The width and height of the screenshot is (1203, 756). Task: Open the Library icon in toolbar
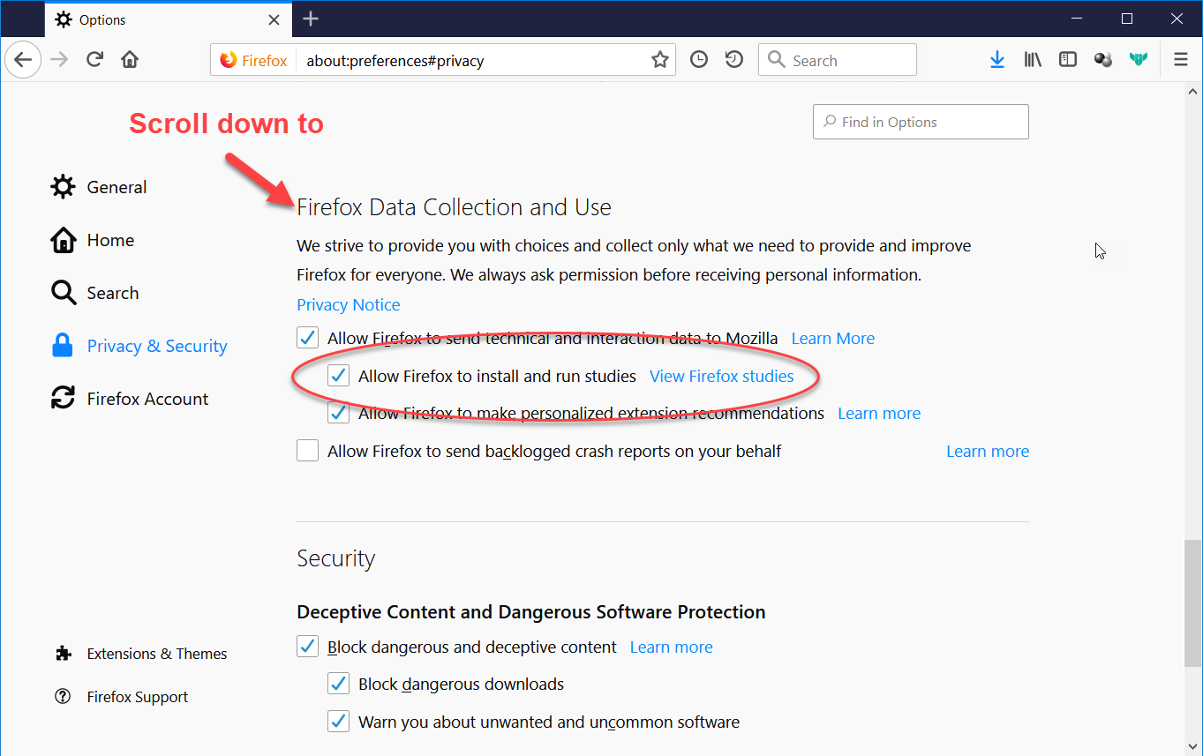tap(1033, 59)
